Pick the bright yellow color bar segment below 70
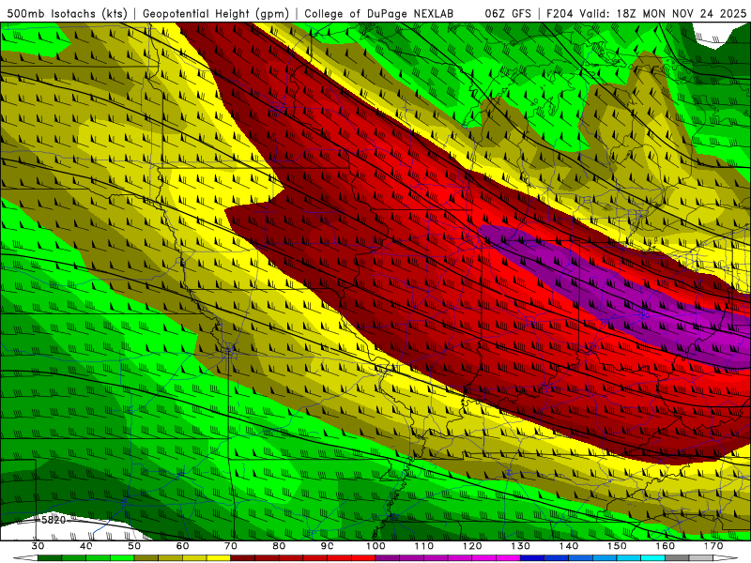The height and width of the screenshot is (563, 751). (x=219, y=558)
